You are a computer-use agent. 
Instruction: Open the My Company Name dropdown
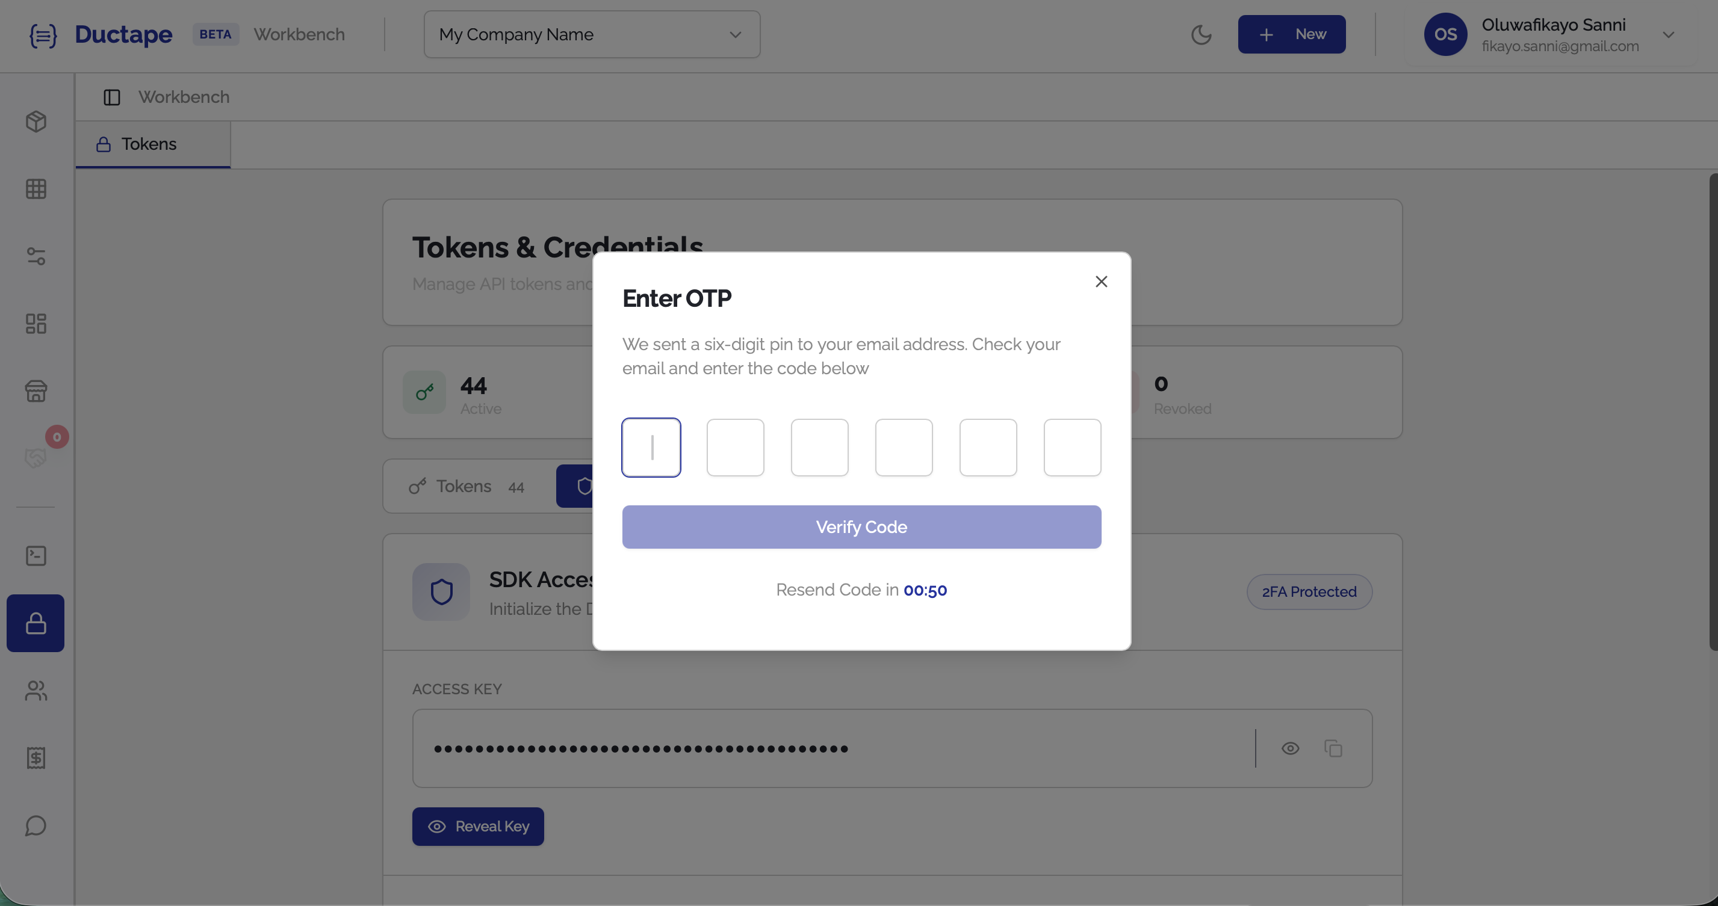[x=591, y=34]
